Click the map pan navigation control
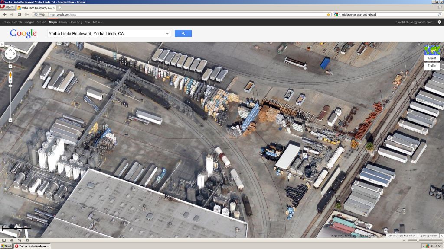This screenshot has height=249, width=444. [x=10, y=54]
